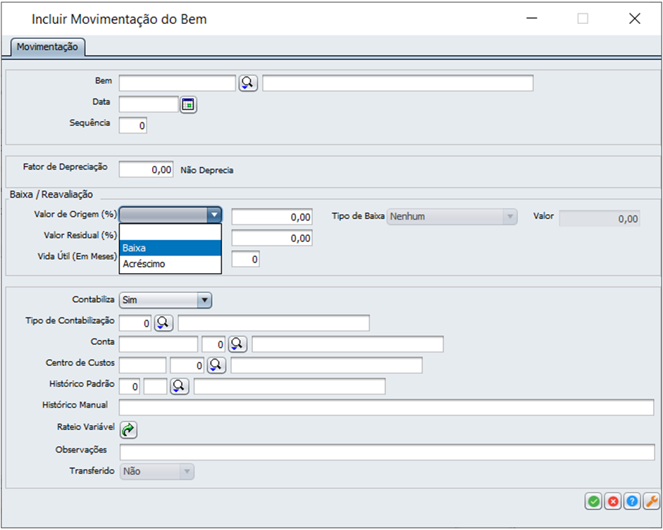
Task: Click the 'Baixa / Reavaliação' group title
Action: point(51,195)
